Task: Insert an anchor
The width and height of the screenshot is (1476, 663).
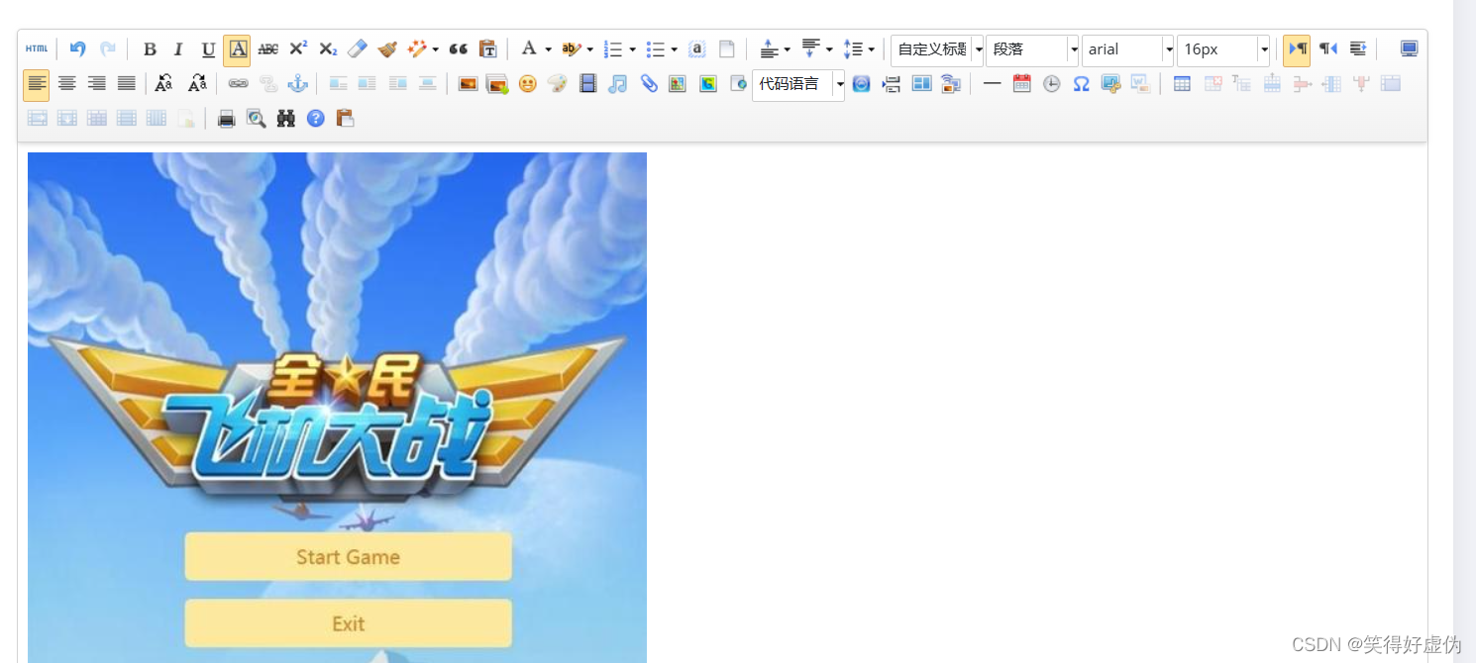Action: pyautogui.click(x=297, y=84)
